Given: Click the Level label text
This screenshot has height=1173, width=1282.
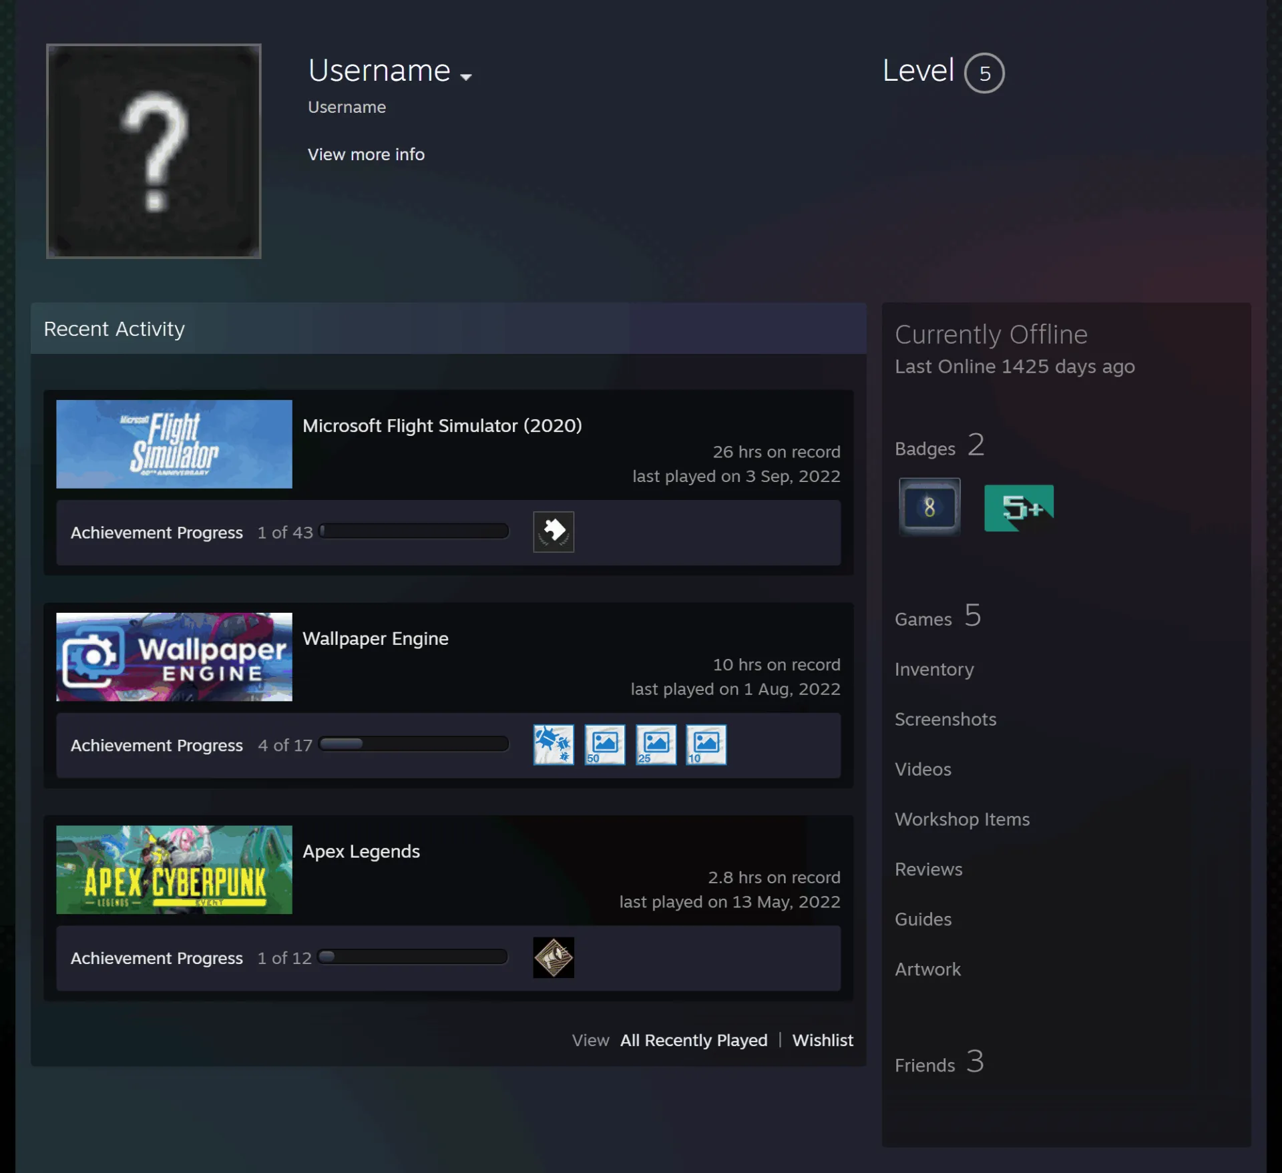Looking at the screenshot, I should pyautogui.click(x=919, y=71).
